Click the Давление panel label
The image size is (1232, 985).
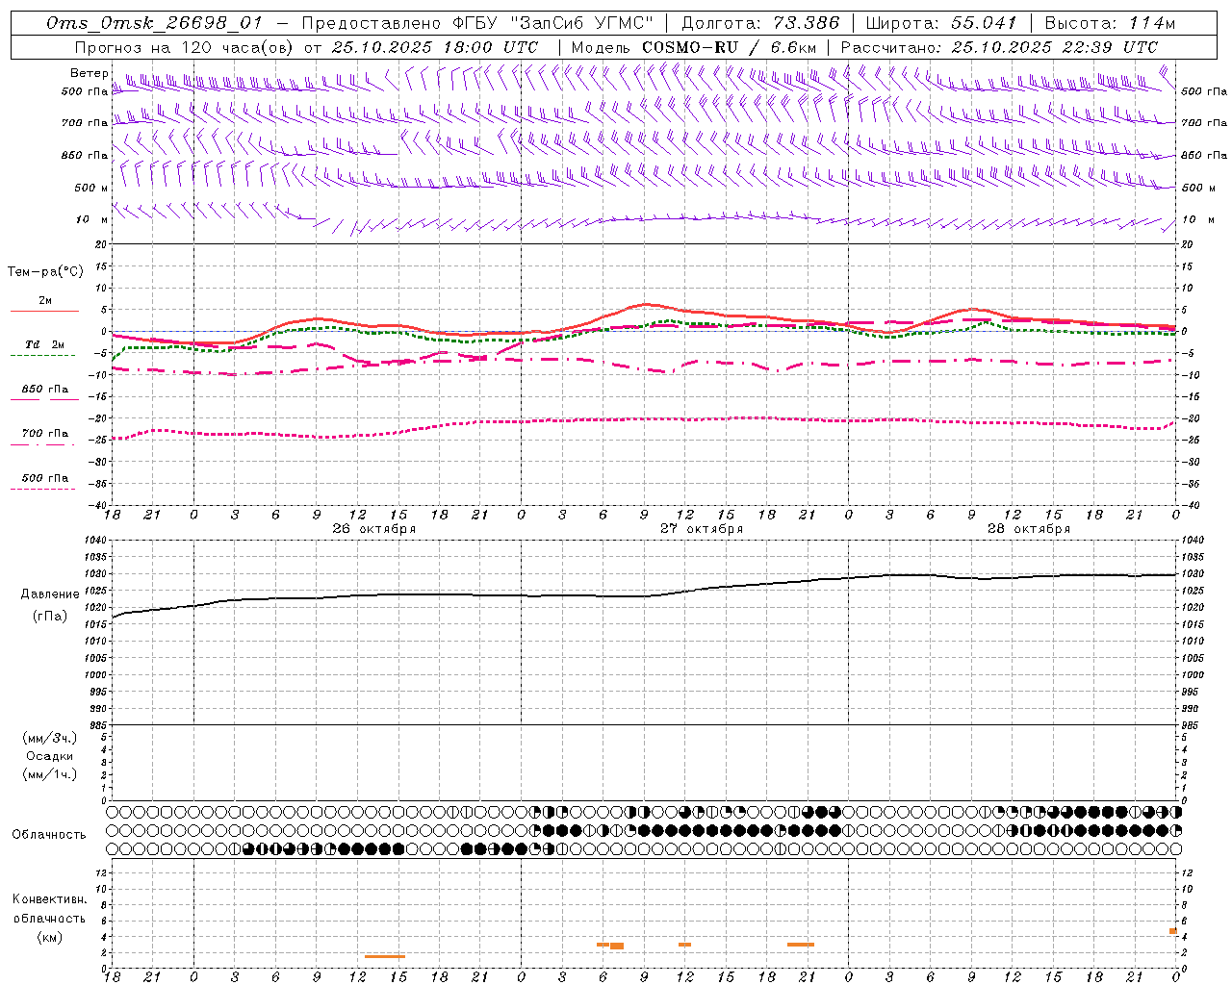tap(50, 594)
